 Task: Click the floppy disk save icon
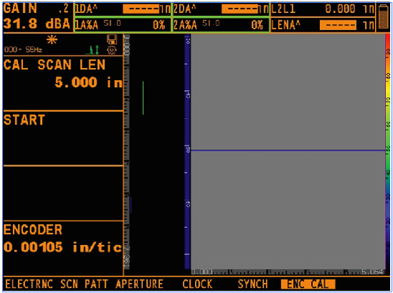(x=111, y=39)
